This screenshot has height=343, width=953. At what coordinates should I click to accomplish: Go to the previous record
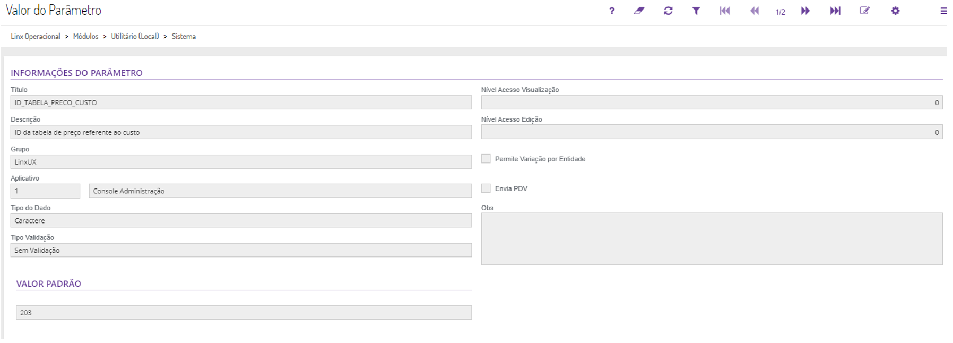754,11
